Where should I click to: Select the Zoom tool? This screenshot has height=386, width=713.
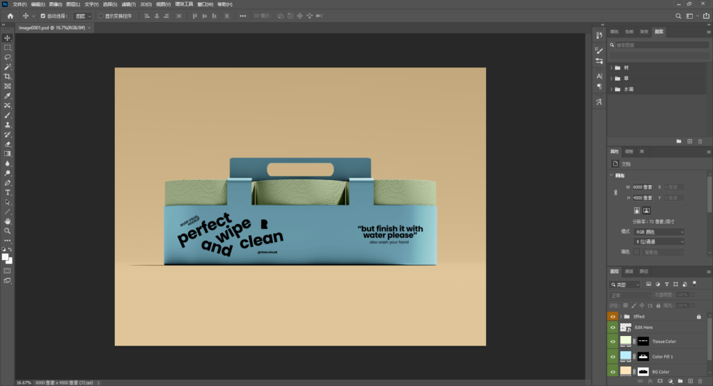point(7,231)
